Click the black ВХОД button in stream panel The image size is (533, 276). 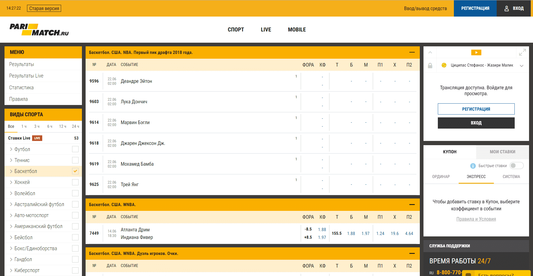point(476,123)
